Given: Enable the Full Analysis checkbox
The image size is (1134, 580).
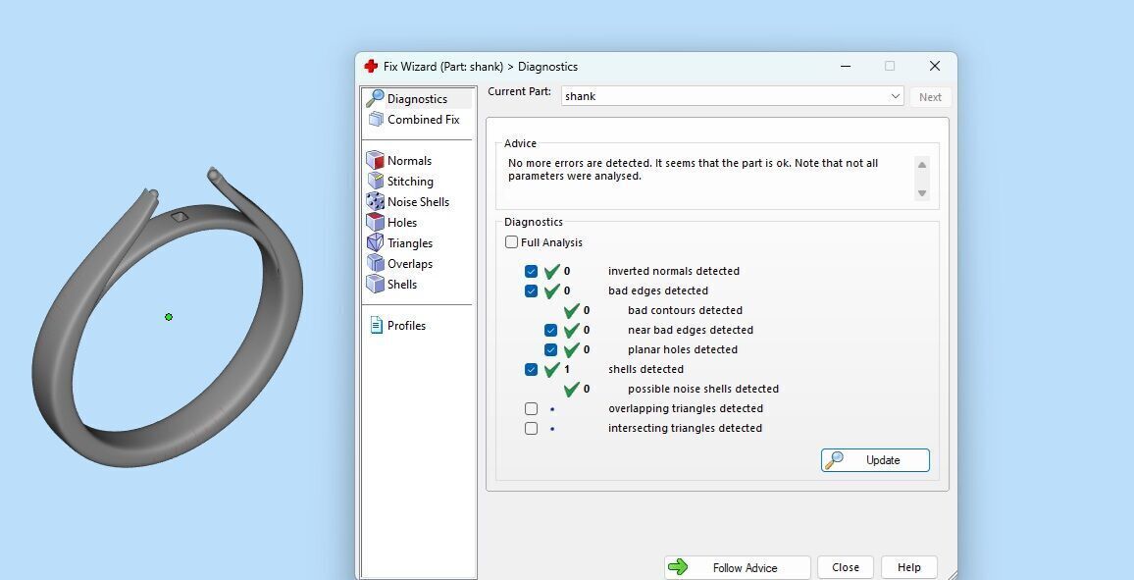Looking at the screenshot, I should click(x=511, y=242).
